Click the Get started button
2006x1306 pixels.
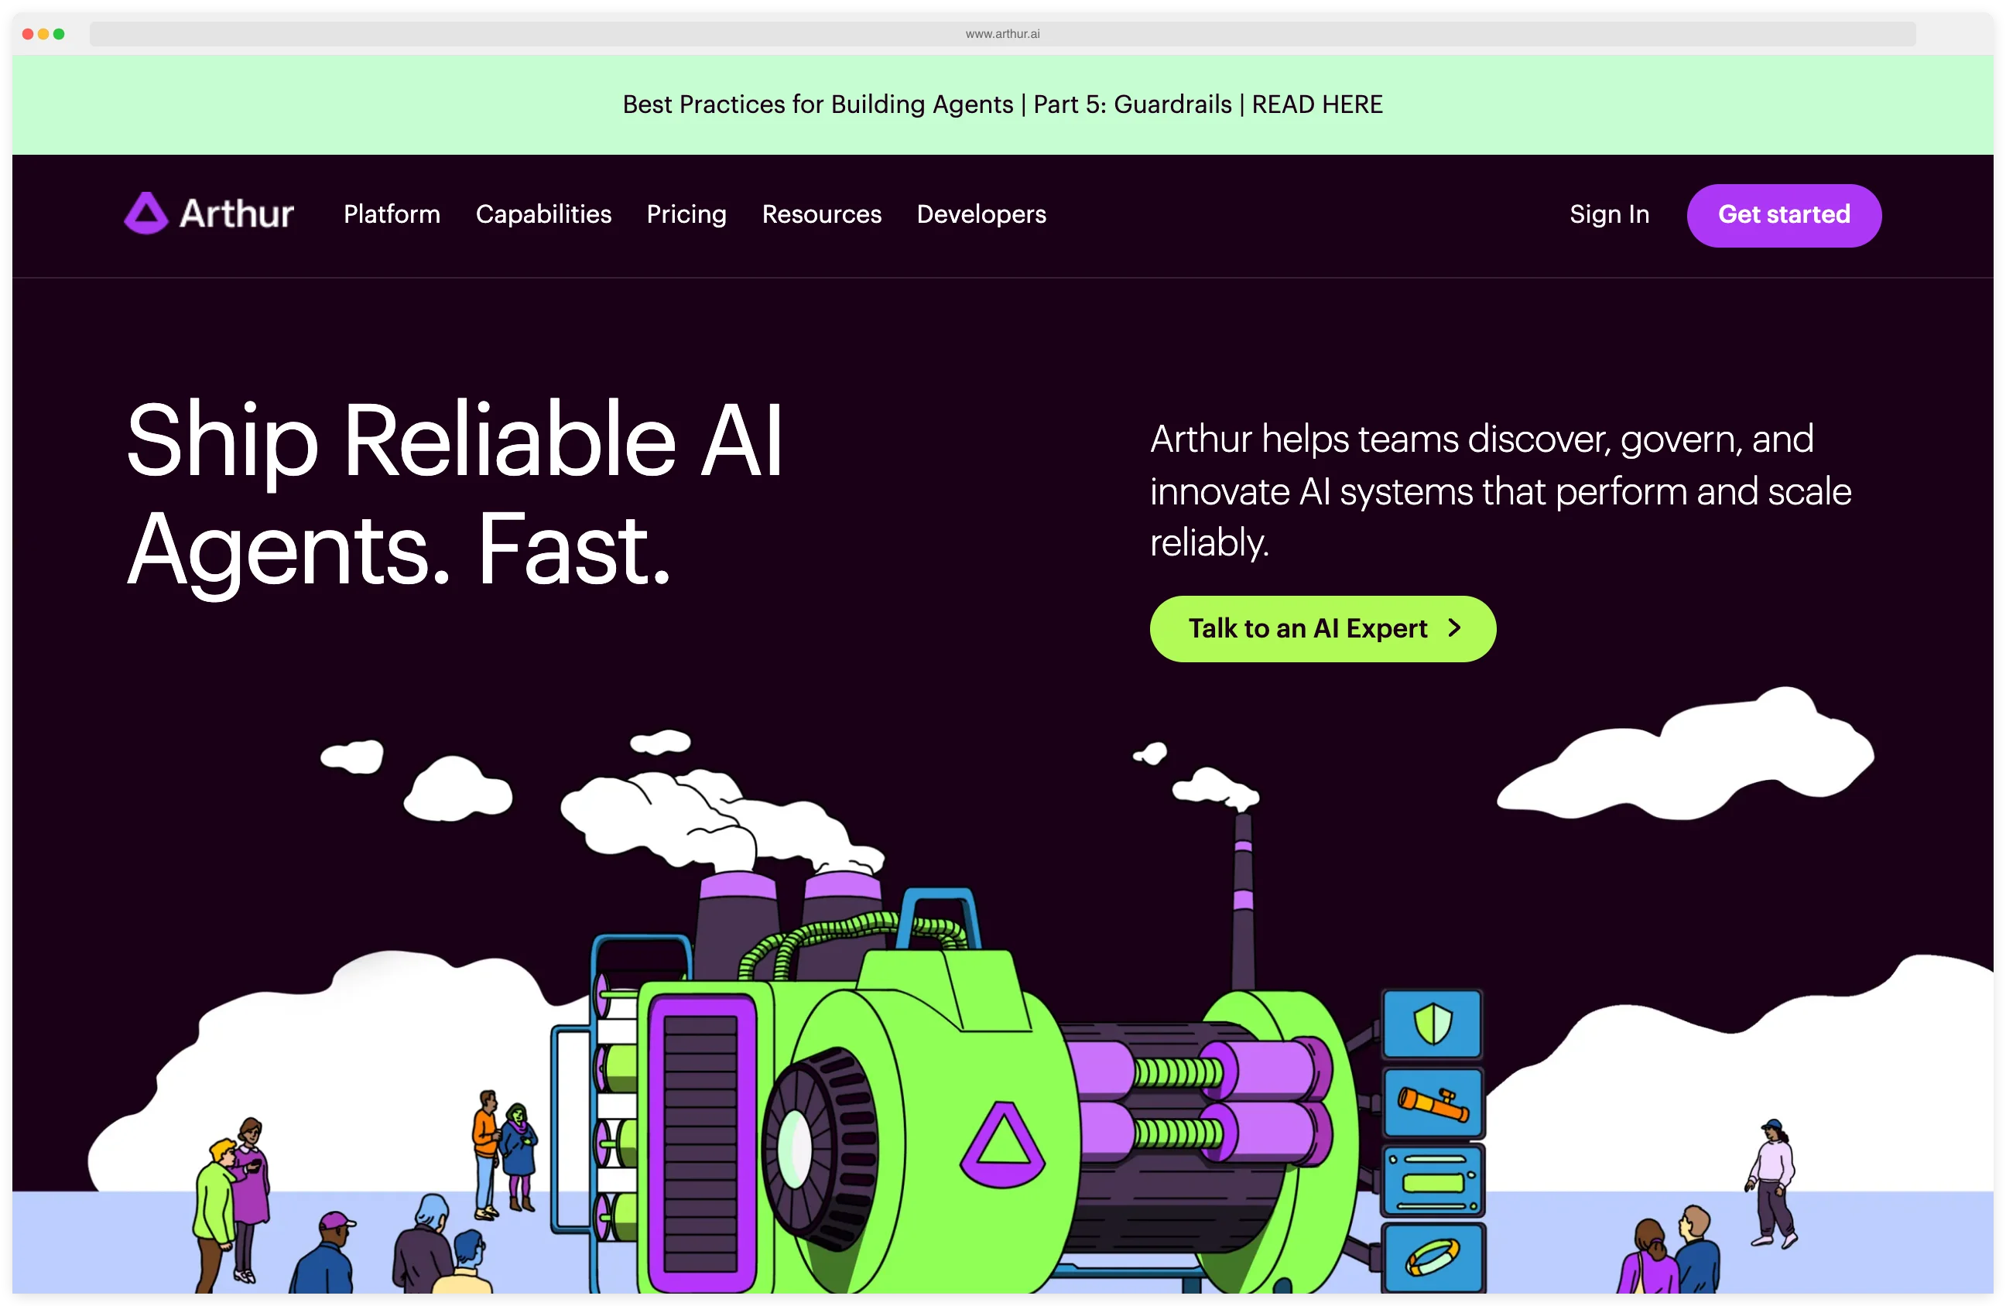(1783, 215)
